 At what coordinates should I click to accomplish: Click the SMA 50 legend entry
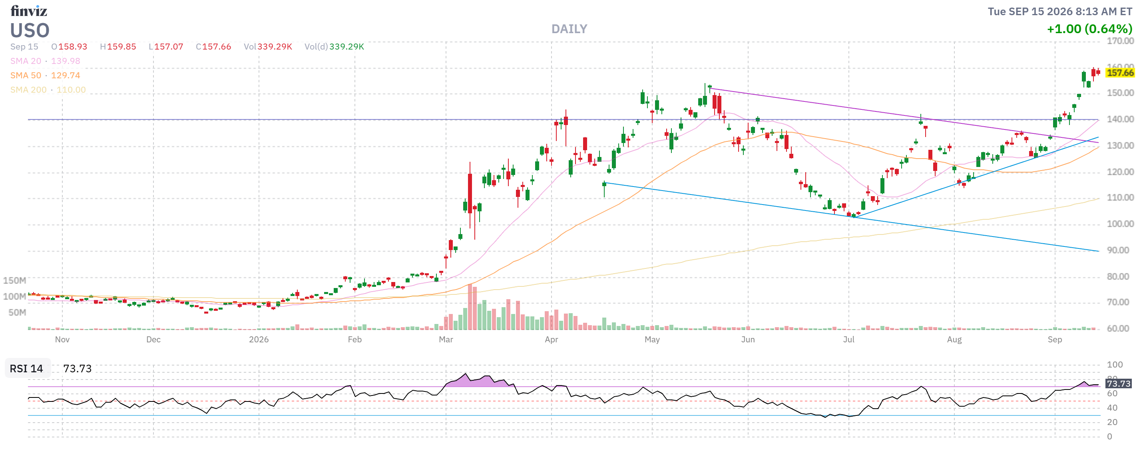pos(45,75)
